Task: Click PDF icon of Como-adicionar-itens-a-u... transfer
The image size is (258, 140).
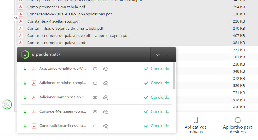Action: (x=34, y=126)
